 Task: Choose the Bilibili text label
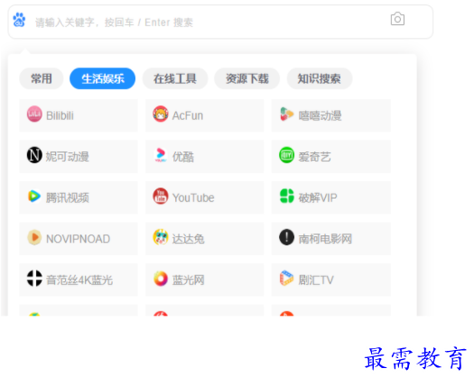[x=60, y=115]
